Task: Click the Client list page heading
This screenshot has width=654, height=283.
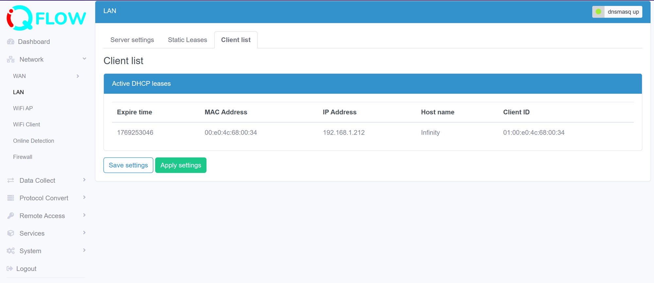Action: pos(123,61)
